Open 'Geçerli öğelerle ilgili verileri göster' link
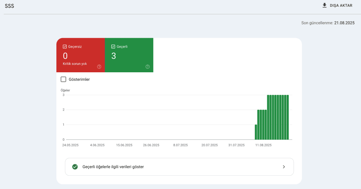The height and width of the screenshot is (189, 361). 113,167
